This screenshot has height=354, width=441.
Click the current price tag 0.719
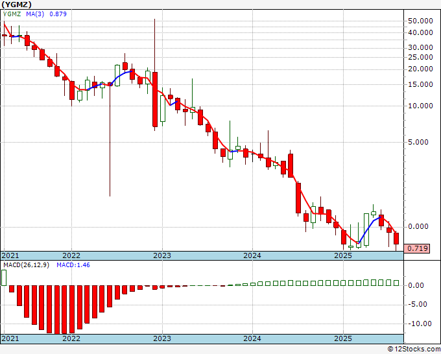(417, 248)
